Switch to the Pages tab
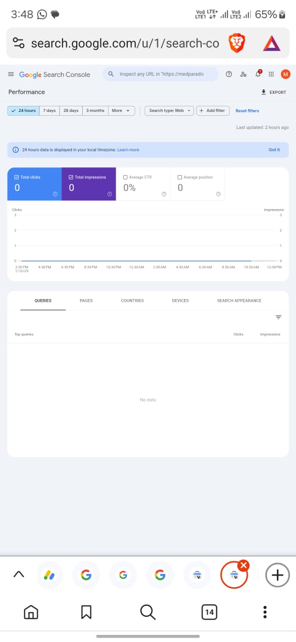Image resolution: width=296 pixels, height=642 pixels. (x=86, y=301)
